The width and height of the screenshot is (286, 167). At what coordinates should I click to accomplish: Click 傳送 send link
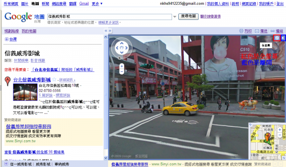pyautogui.click(x=264, y=31)
